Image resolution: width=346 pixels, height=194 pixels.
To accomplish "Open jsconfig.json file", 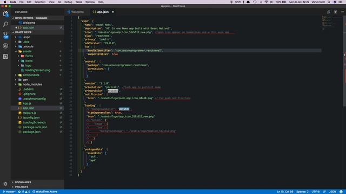I will (x=37, y=117).
